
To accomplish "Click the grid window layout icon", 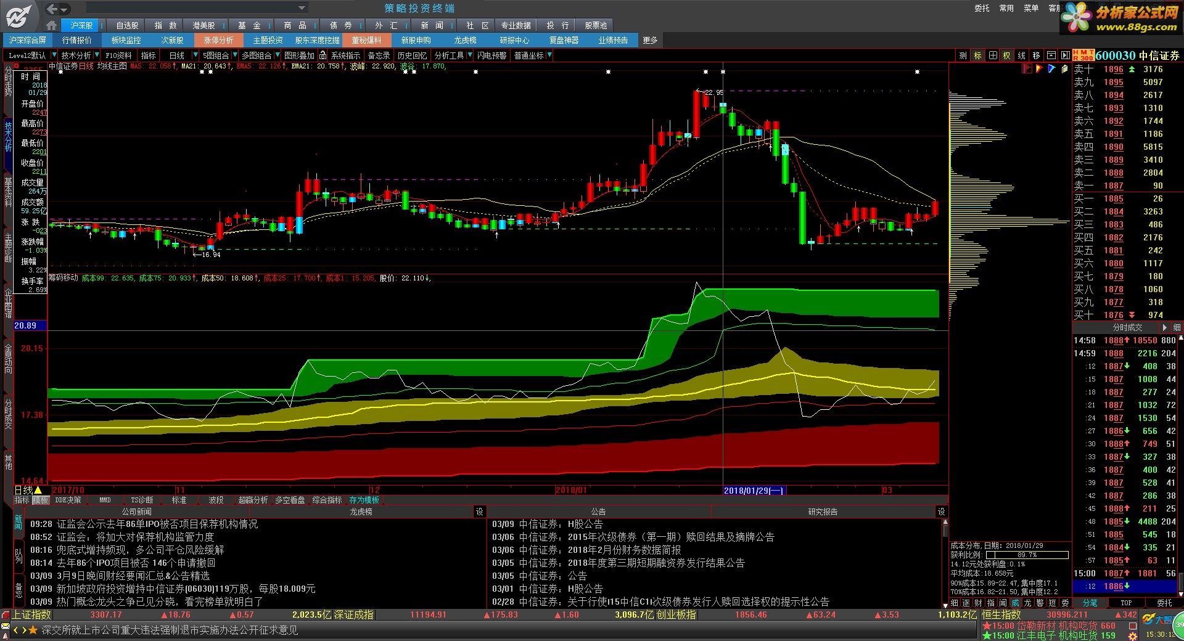I will [992, 55].
